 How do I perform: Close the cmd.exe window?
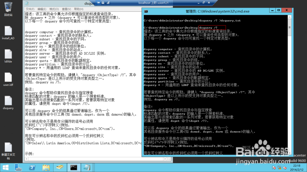coord(287,10)
